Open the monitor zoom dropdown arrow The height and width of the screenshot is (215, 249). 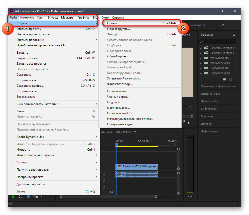coord(189,106)
